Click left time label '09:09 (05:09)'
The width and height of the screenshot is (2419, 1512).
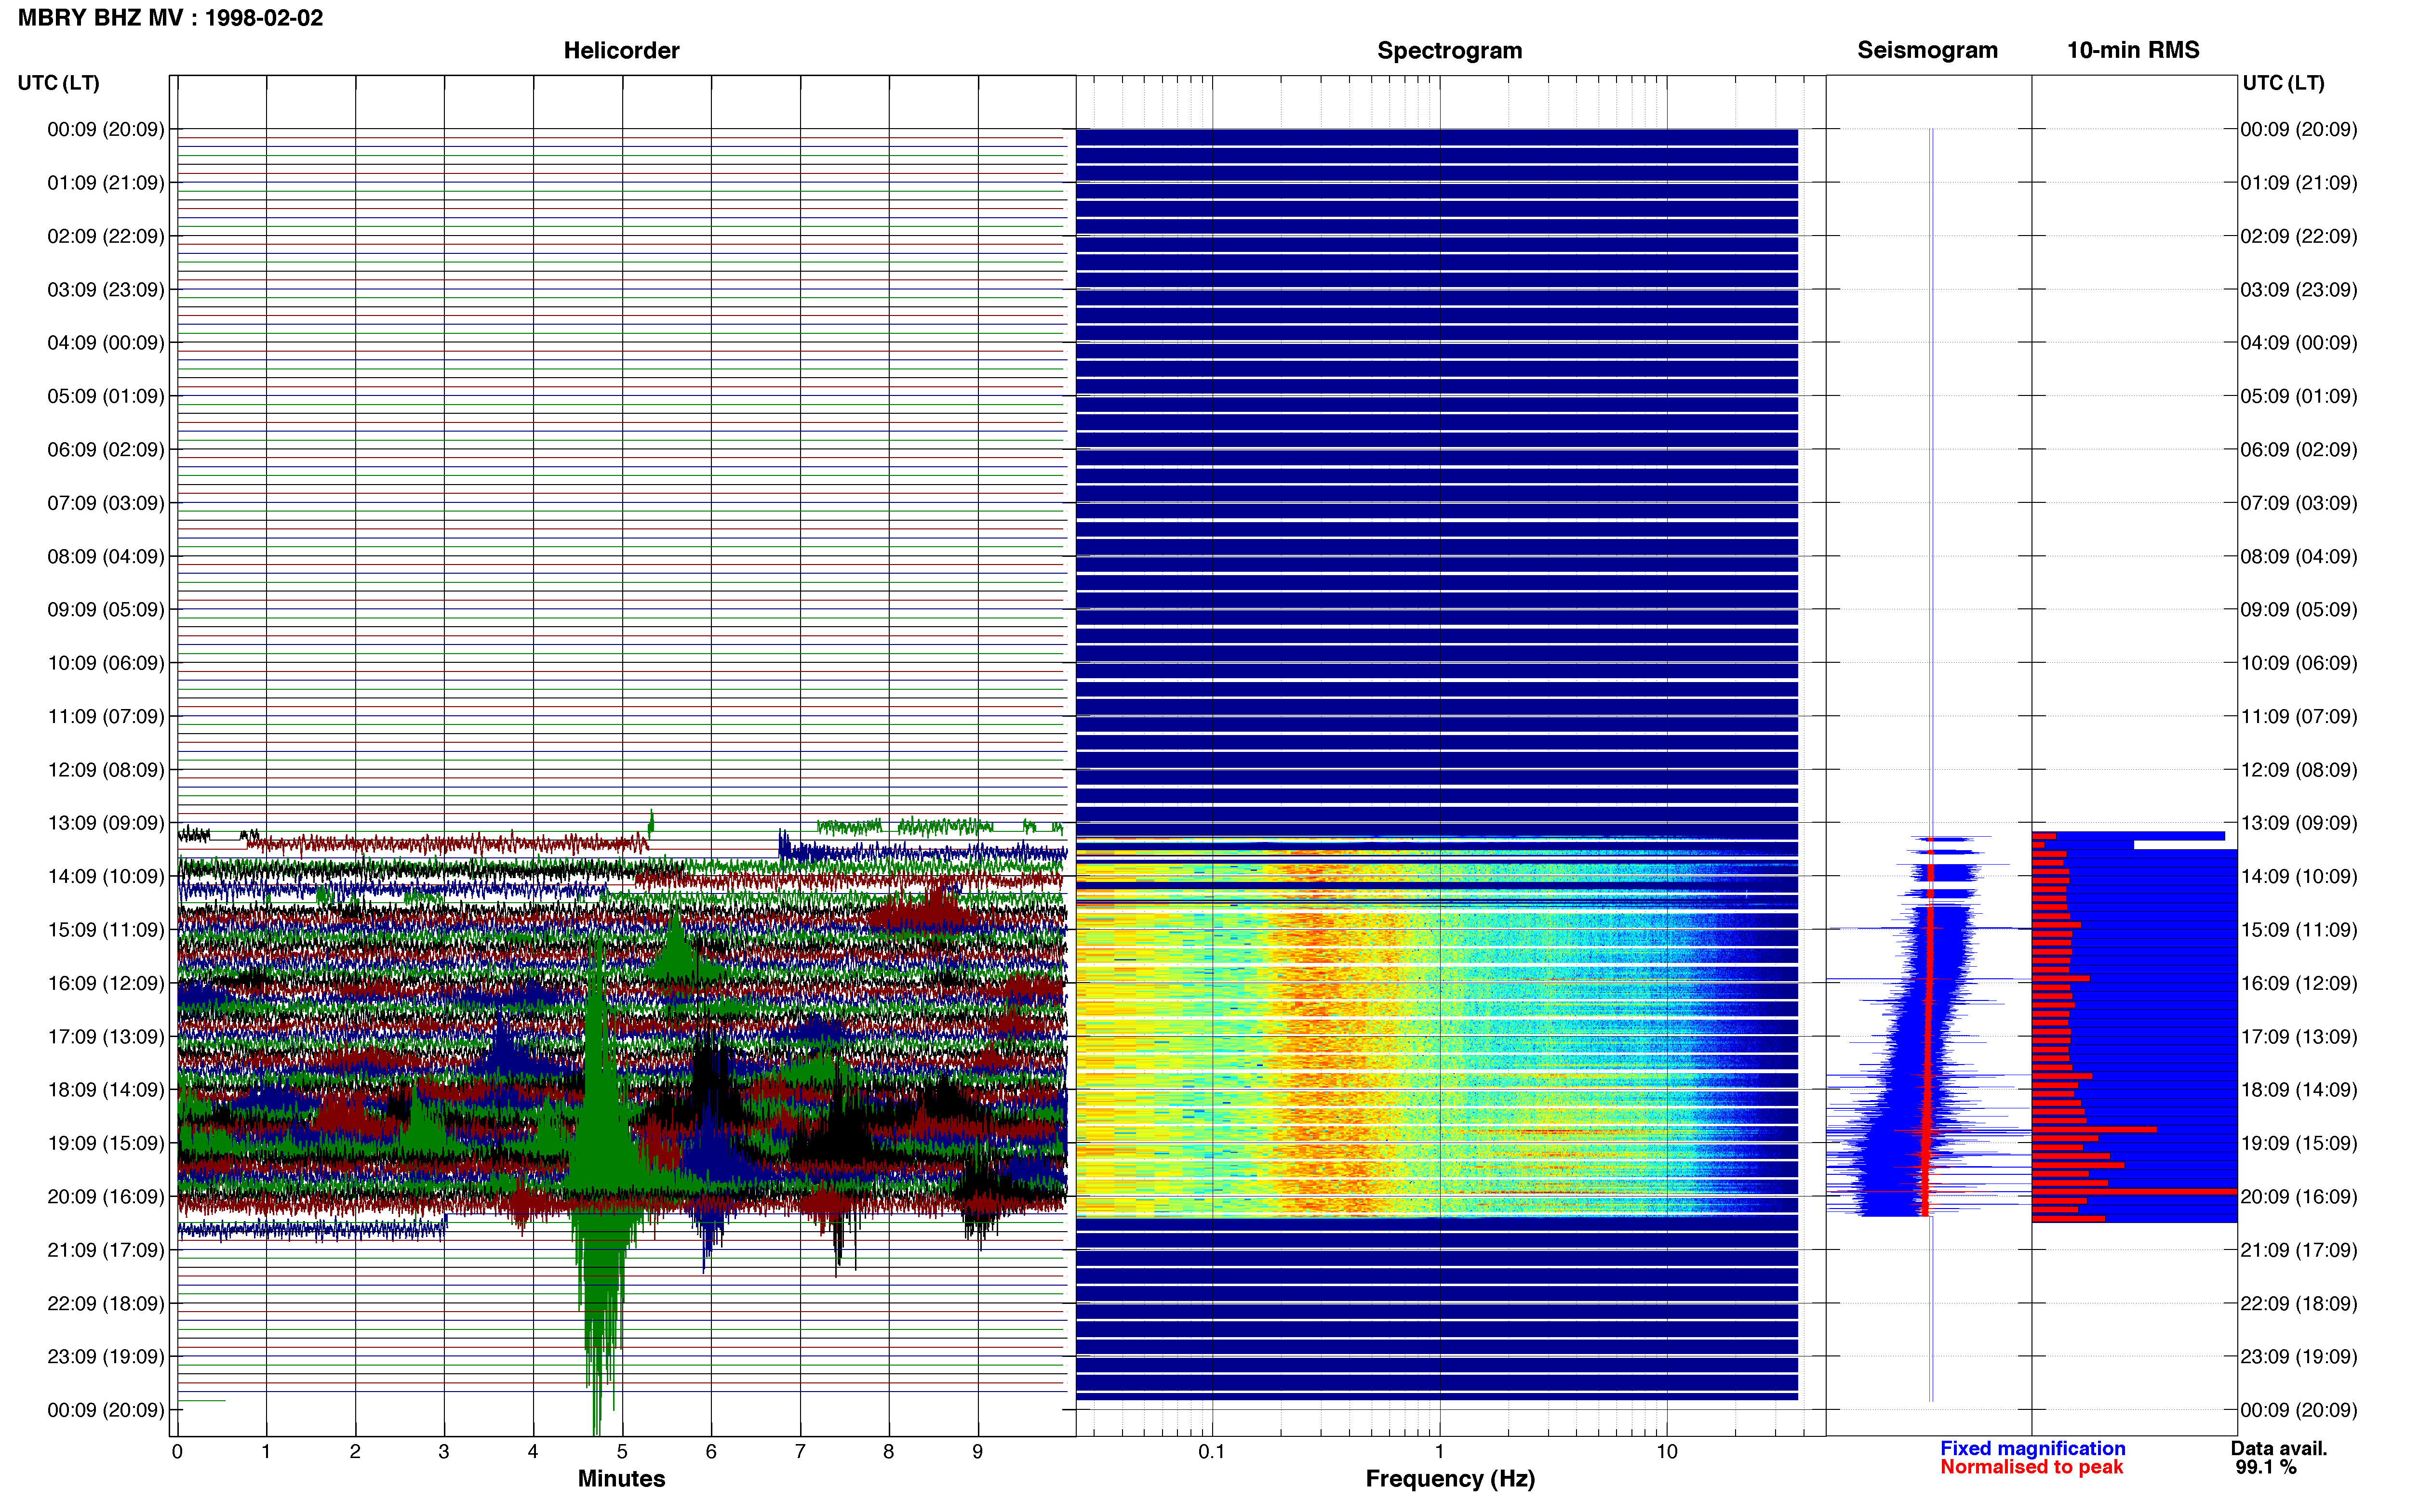coord(106,610)
